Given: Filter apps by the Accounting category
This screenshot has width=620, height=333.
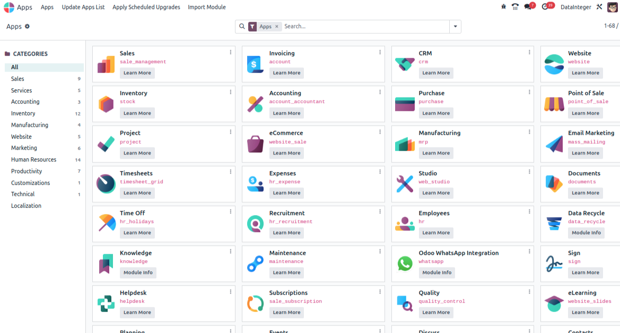Looking at the screenshot, I should click(25, 101).
